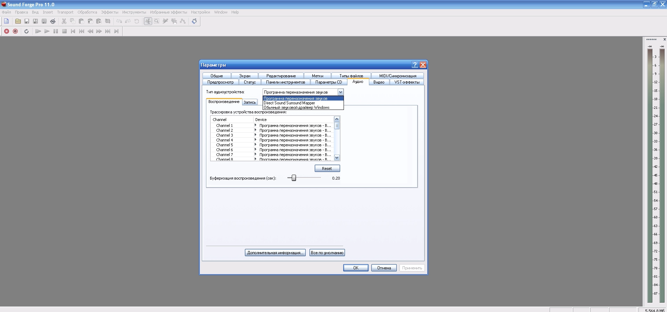Click the pointing hand tutorials icon
Image resolution: width=667 pixels, height=312 pixels.
(x=194, y=21)
